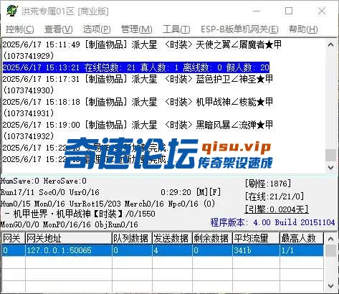Open the 帮助(H) menu

pos(303,29)
